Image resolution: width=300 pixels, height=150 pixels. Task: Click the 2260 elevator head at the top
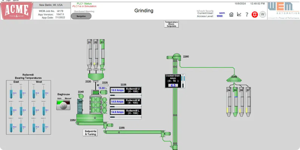[176, 57]
